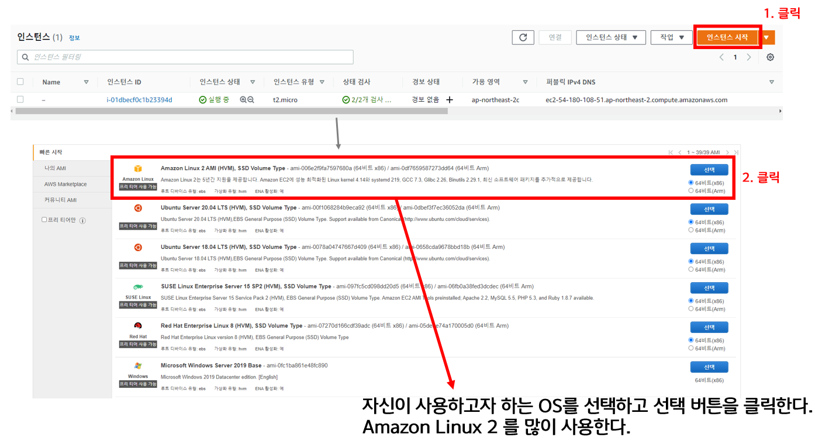Click the 정보 link beside 인스턴스

click(74, 38)
